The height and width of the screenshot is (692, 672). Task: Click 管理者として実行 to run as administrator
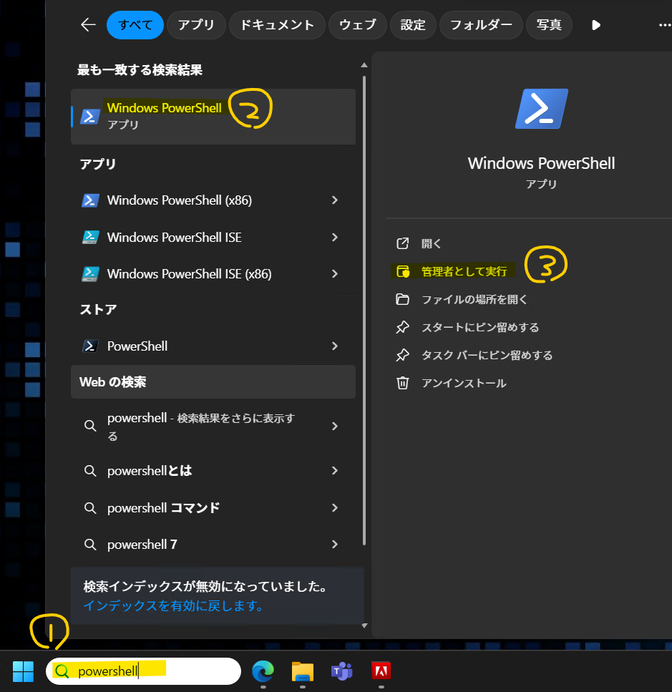click(463, 272)
